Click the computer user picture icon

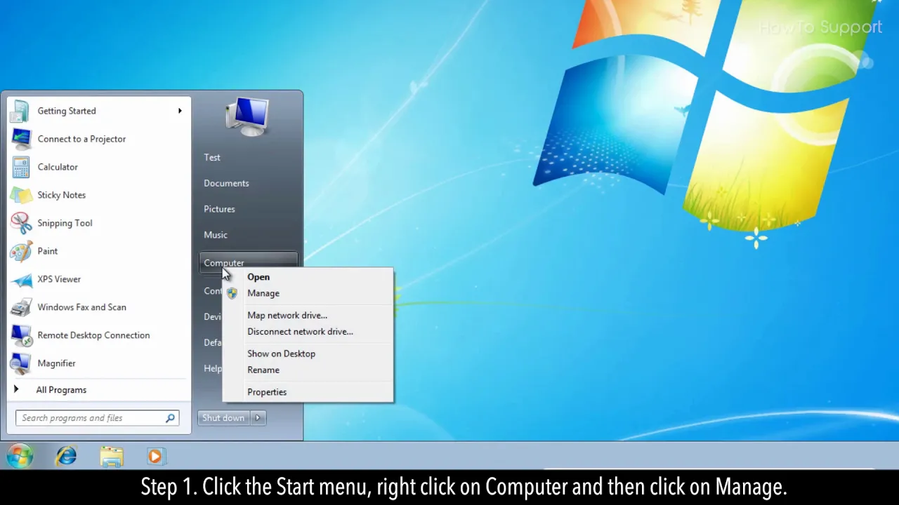coord(247,116)
